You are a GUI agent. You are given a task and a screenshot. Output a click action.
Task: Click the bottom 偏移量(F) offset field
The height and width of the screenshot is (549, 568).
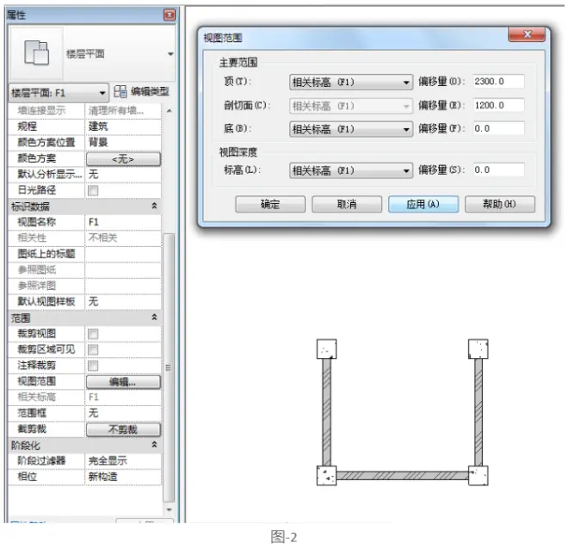point(498,128)
